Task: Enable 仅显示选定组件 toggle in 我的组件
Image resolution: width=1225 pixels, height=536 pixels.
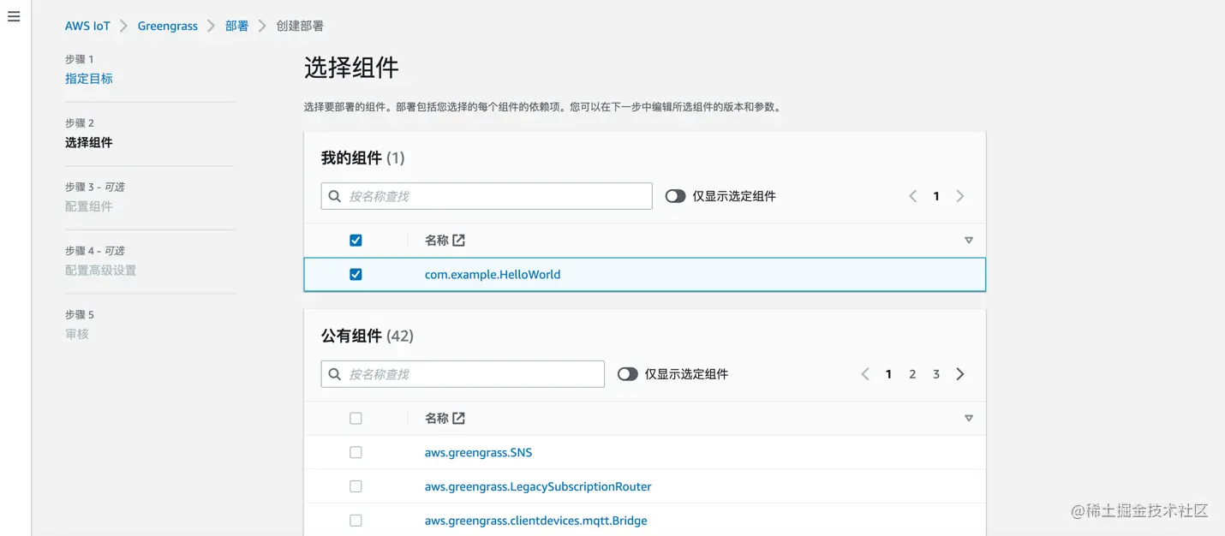Action: 676,196
